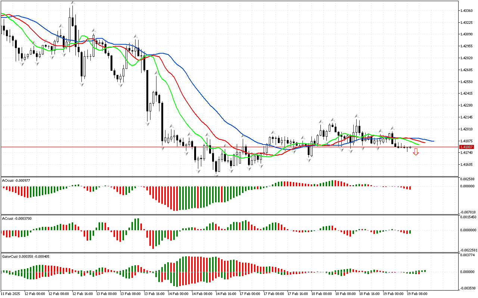
Task: Select the -0.0022581 value on ACcust scale
Action: pyautogui.click(x=468, y=250)
